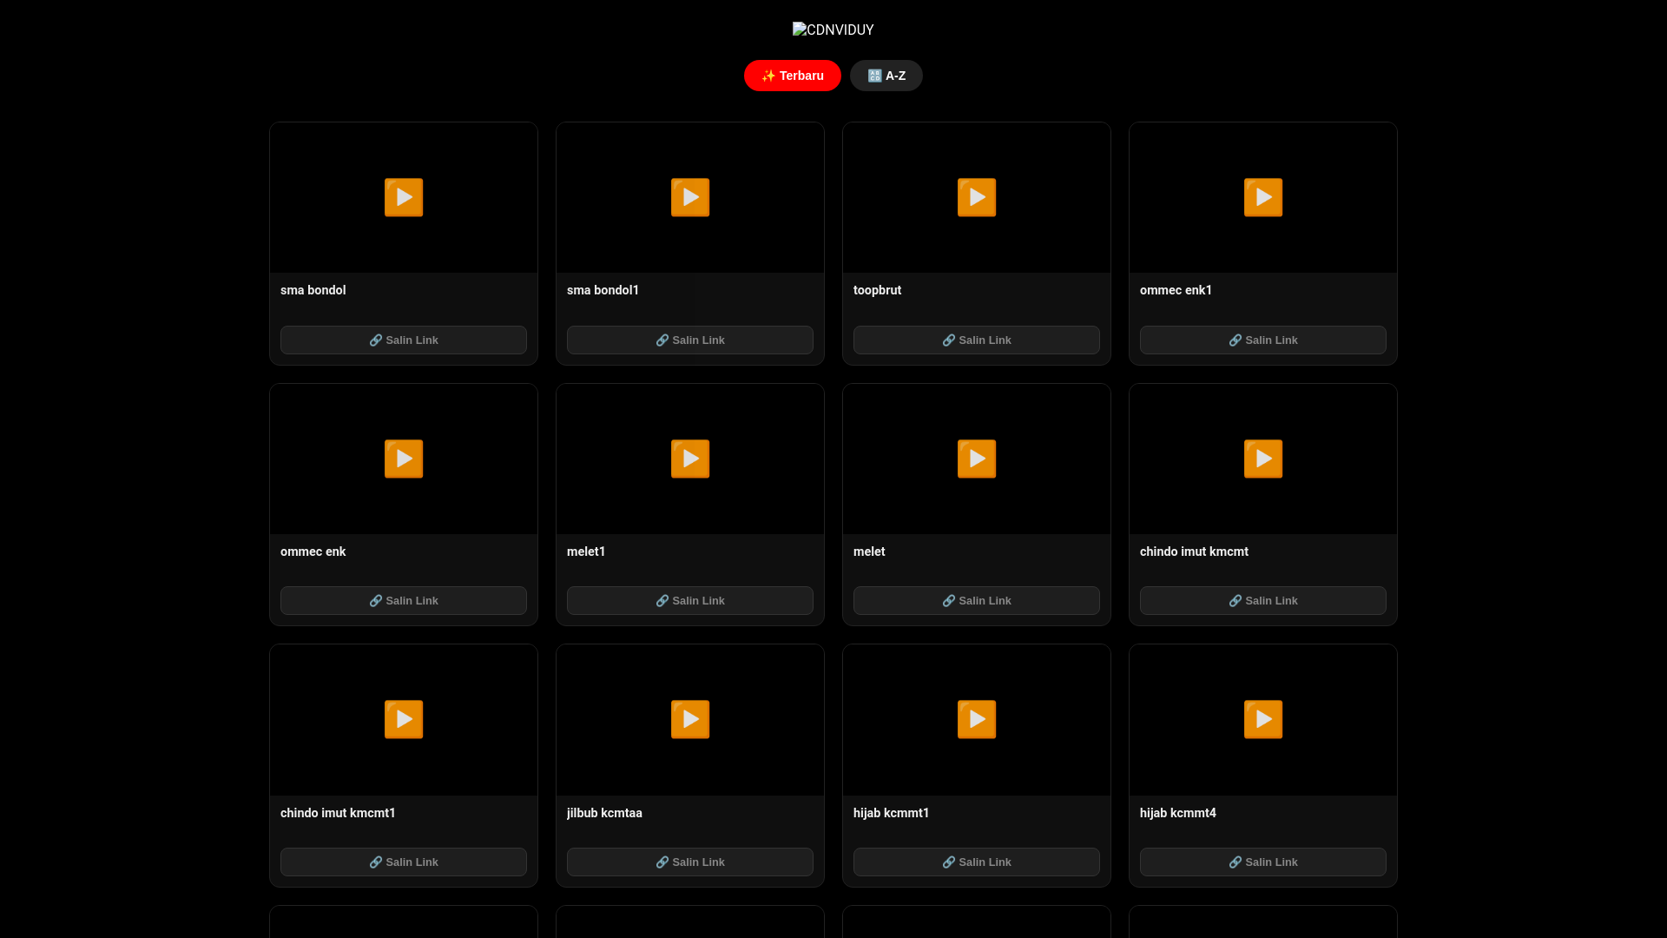Viewport: 1667px width, 938px height.
Task: Click the "toopbrut" title text
Action: tap(877, 290)
